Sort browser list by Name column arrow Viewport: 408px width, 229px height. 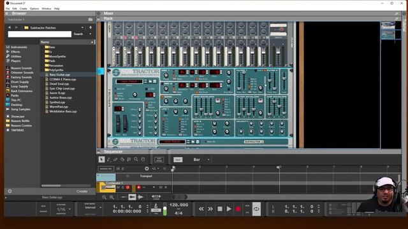[x=92, y=42]
